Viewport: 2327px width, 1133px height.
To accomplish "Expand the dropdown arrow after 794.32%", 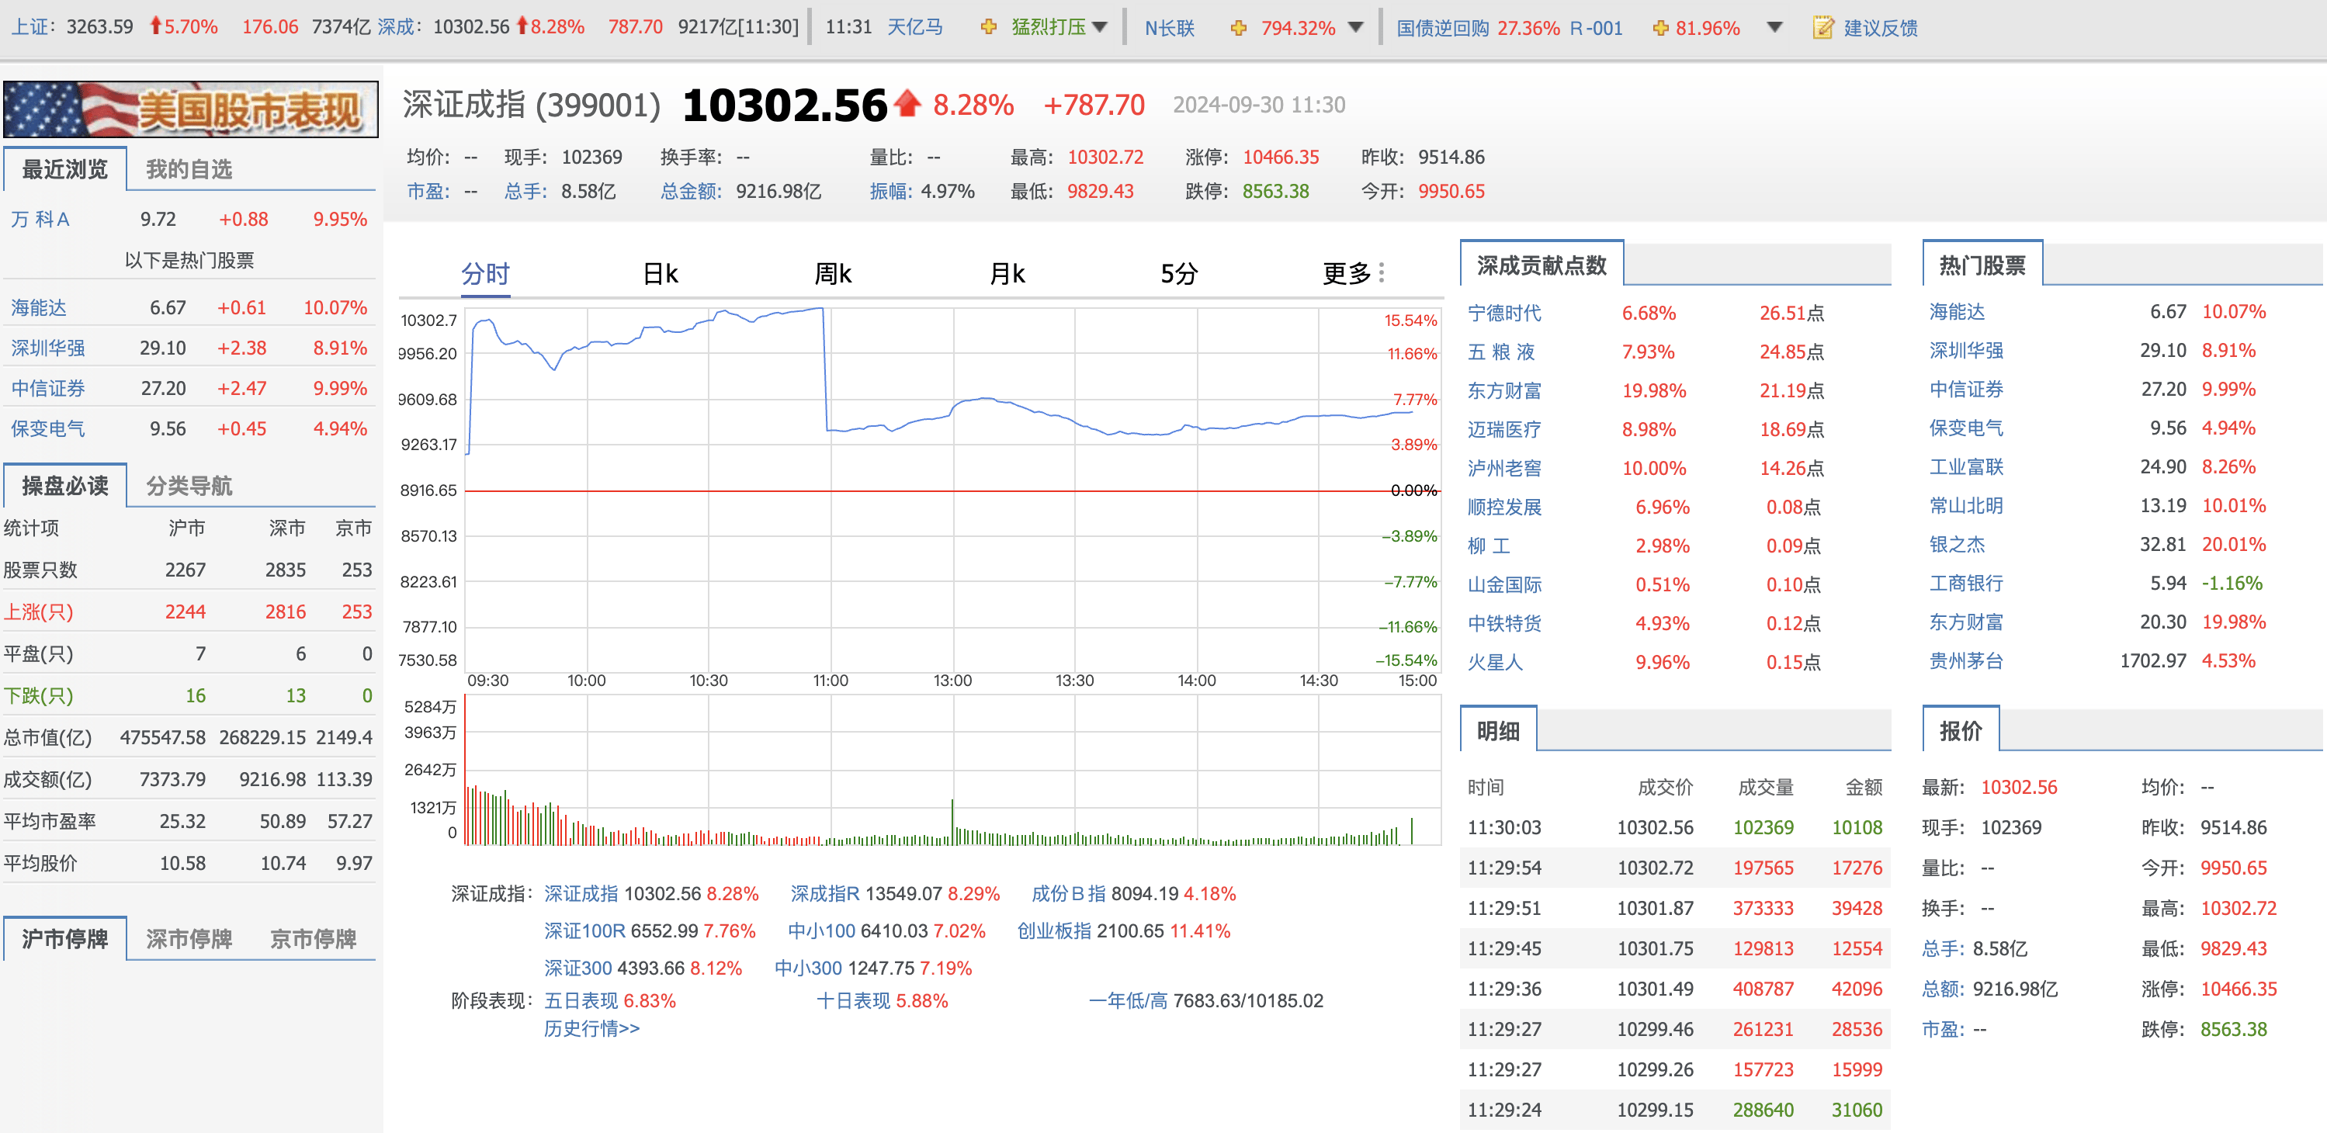I will 1355,27.
